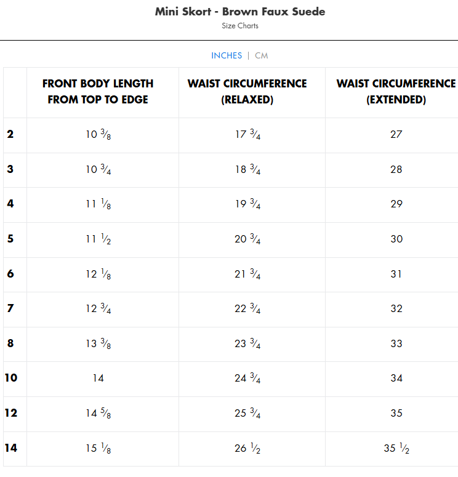Select the size 7 row label
This screenshot has height=477, width=458.
(x=10, y=308)
